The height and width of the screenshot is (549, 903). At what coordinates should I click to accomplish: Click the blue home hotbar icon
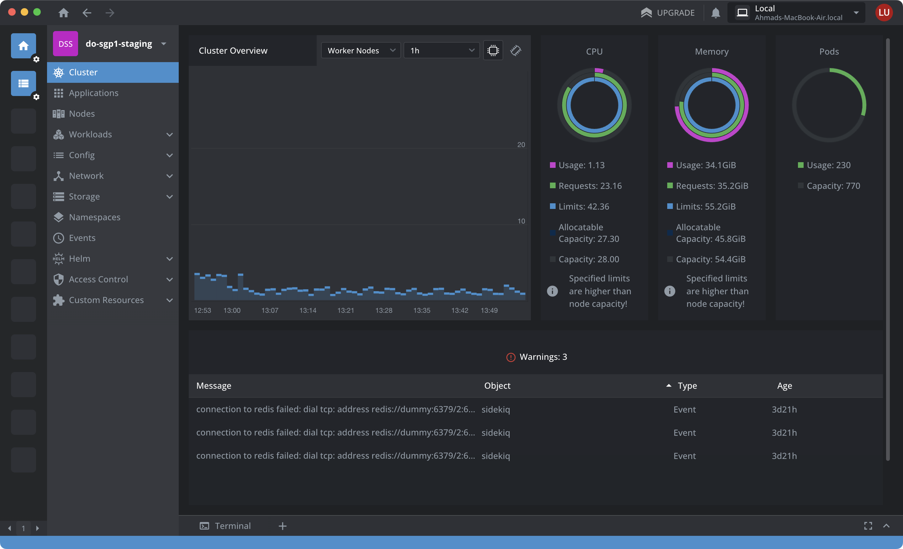coord(24,46)
